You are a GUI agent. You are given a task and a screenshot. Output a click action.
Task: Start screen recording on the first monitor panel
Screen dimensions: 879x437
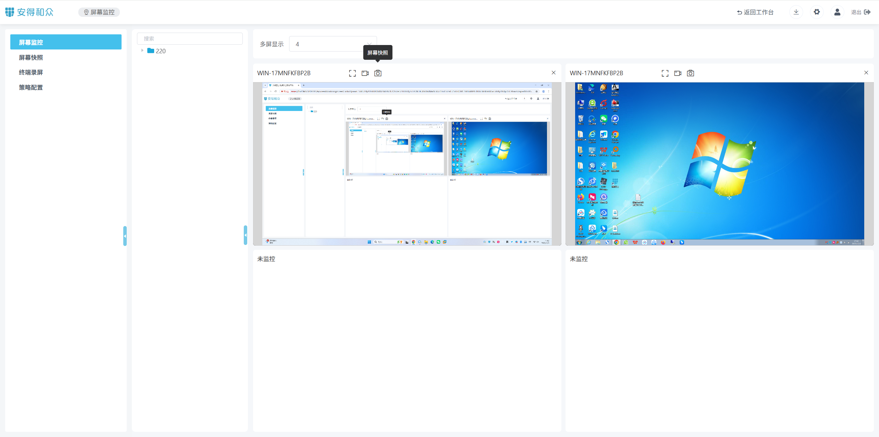click(365, 73)
